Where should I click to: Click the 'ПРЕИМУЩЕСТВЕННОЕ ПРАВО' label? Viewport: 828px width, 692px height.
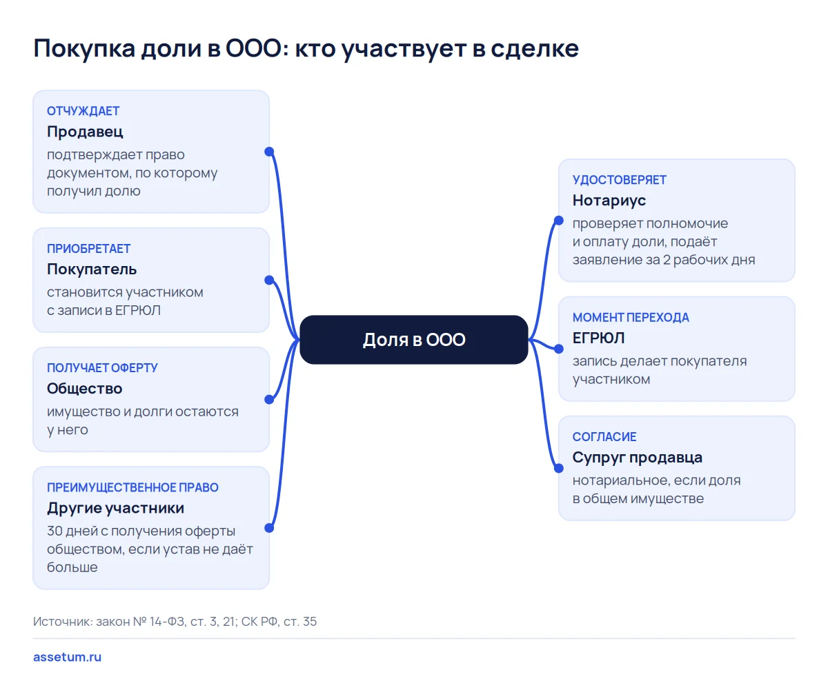pyautogui.click(x=132, y=487)
